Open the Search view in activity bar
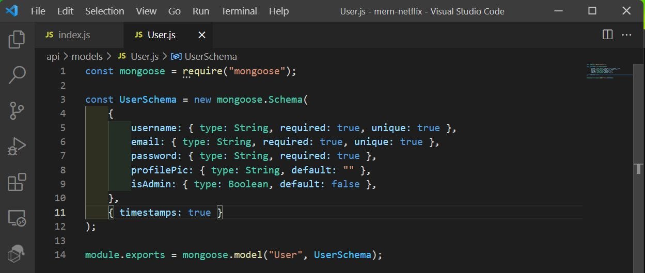The height and width of the screenshot is (273, 645). [17, 75]
